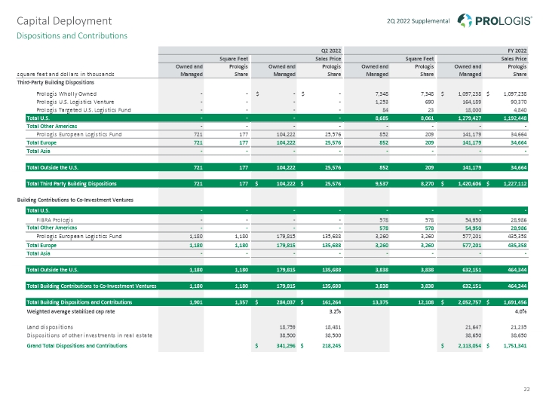Click the 1,691,456 FY Prologis share total

(x=515, y=302)
